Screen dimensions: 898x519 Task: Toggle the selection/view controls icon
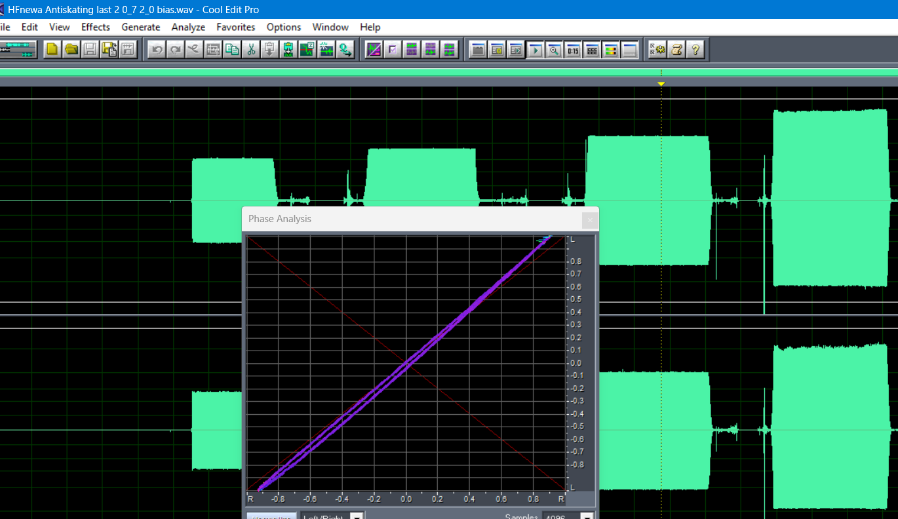593,49
